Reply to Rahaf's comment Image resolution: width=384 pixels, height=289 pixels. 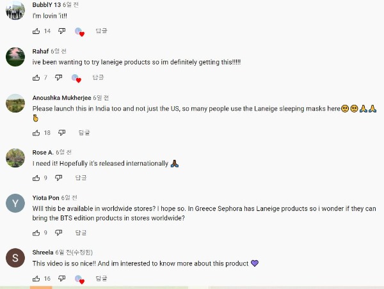click(98, 77)
